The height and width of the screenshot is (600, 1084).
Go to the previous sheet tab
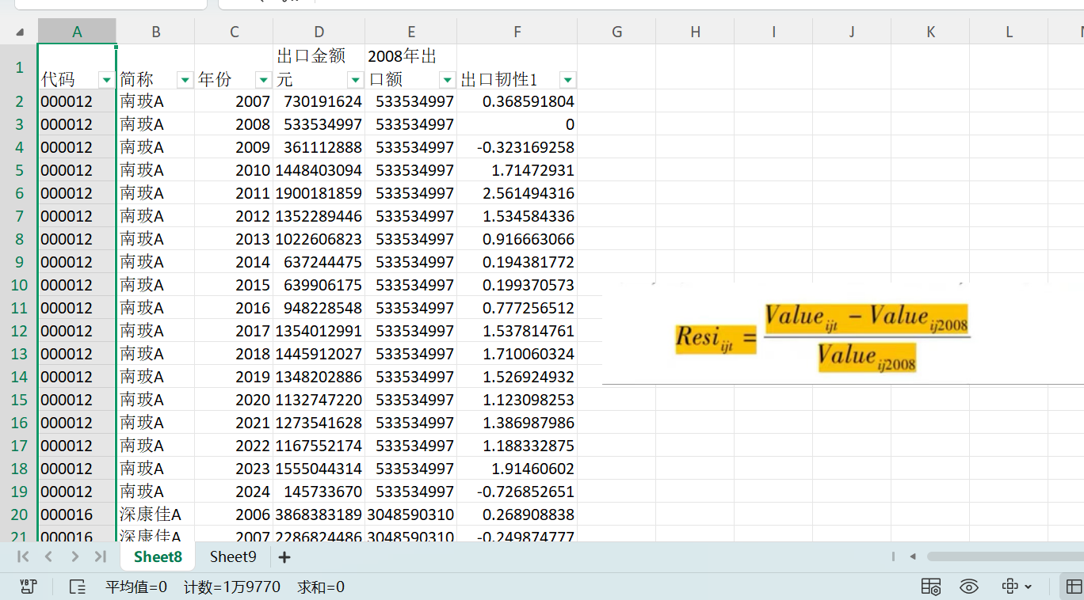pos(48,556)
